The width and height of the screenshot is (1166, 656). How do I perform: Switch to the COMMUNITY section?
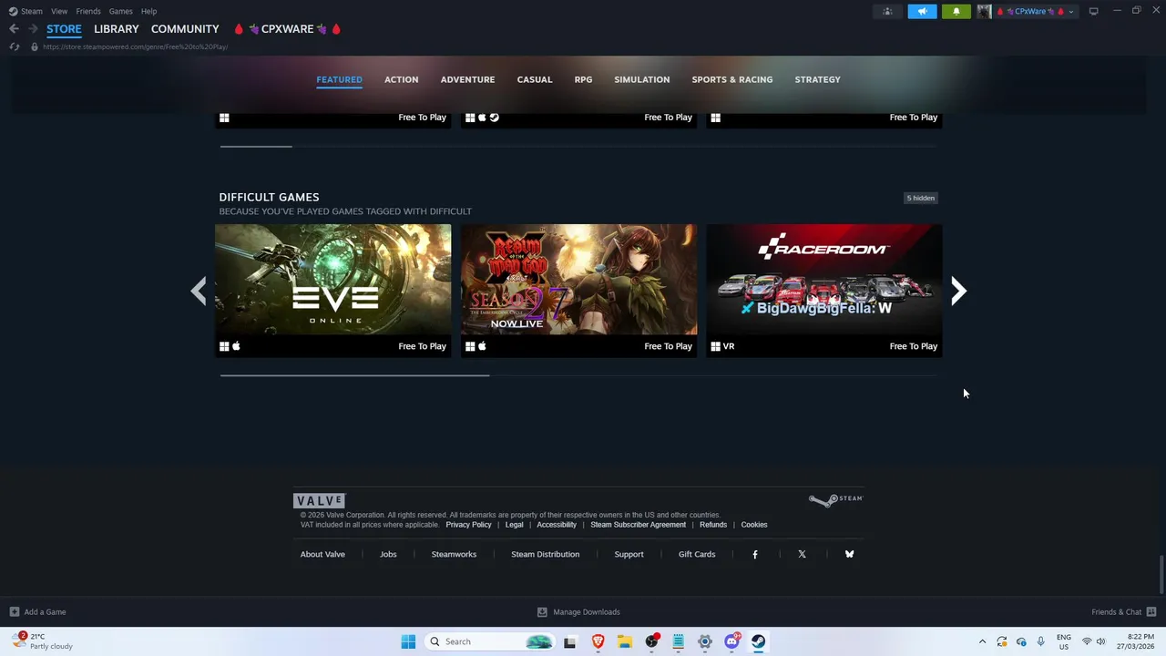[x=185, y=29]
